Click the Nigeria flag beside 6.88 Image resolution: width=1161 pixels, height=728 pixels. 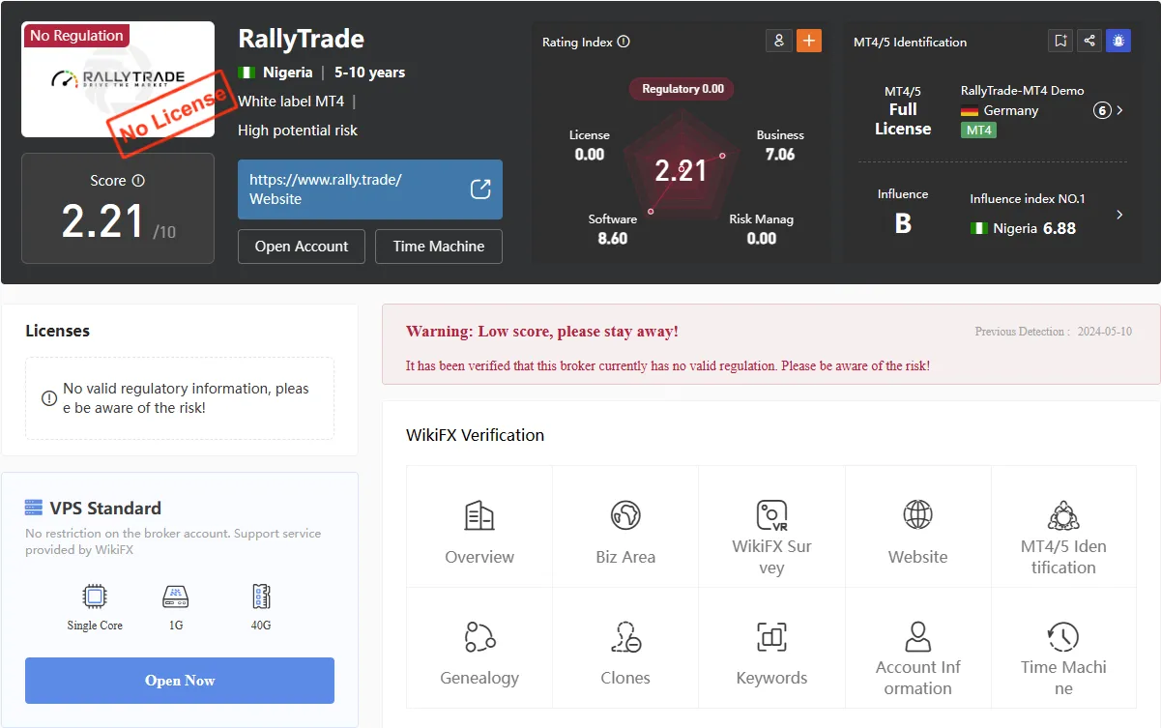tap(979, 229)
